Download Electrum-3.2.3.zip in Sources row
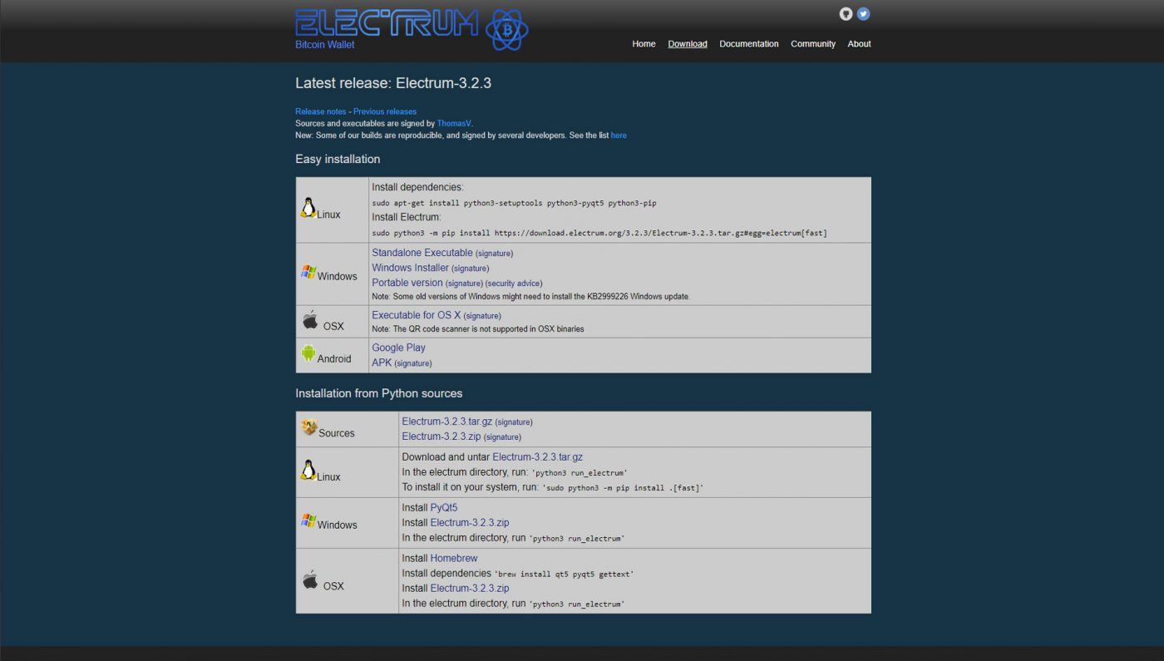Viewport: 1164px width, 661px height. 441,437
